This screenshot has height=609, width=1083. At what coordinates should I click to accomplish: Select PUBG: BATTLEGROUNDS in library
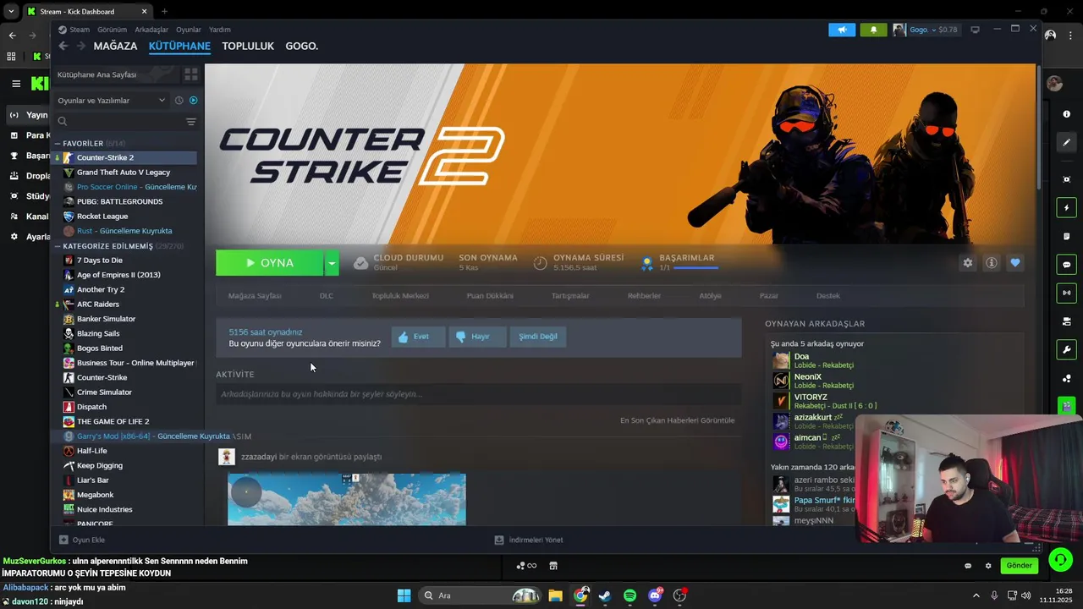coord(119,201)
